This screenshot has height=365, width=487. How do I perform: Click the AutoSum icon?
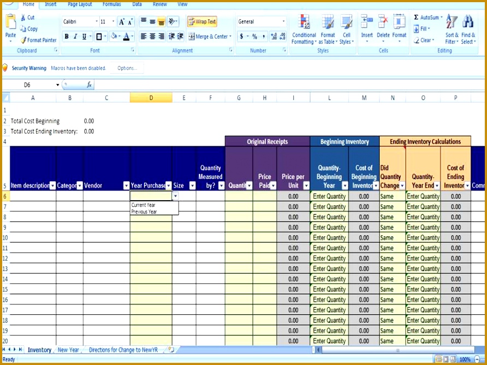(418, 17)
